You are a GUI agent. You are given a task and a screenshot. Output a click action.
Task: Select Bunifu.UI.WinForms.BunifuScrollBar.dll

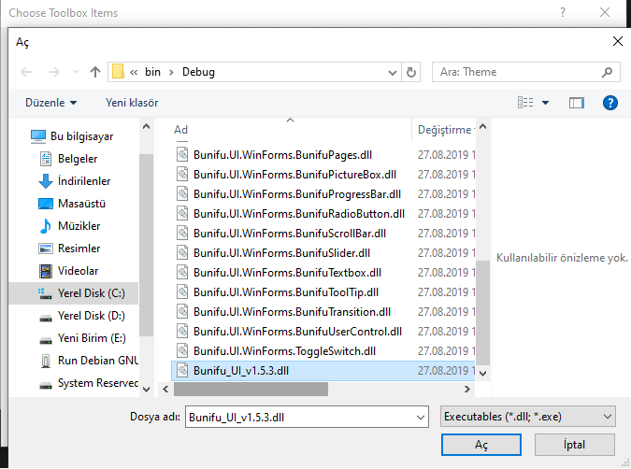[290, 234]
